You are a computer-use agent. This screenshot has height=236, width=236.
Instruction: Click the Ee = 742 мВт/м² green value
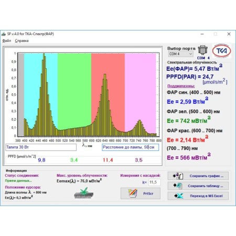click(188, 120)
